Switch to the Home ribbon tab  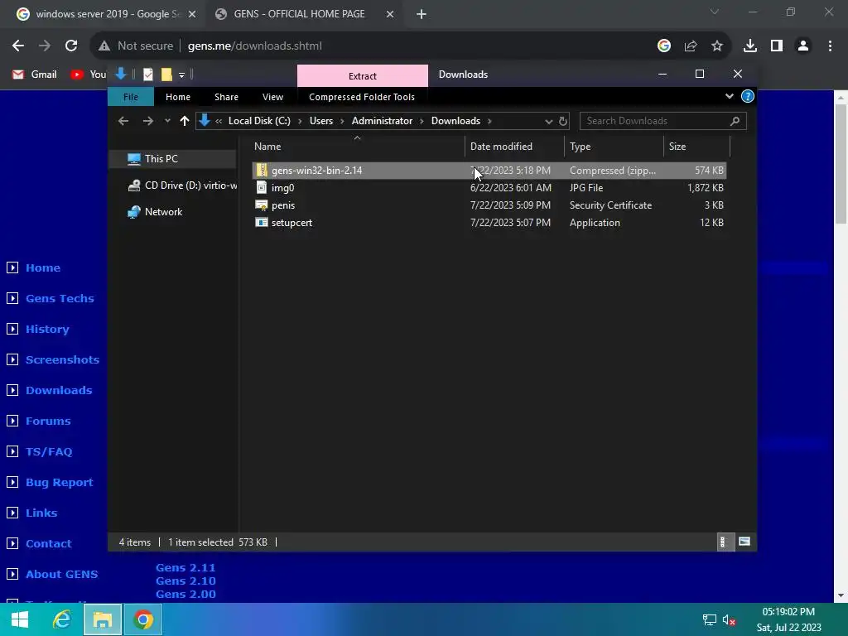178,97
